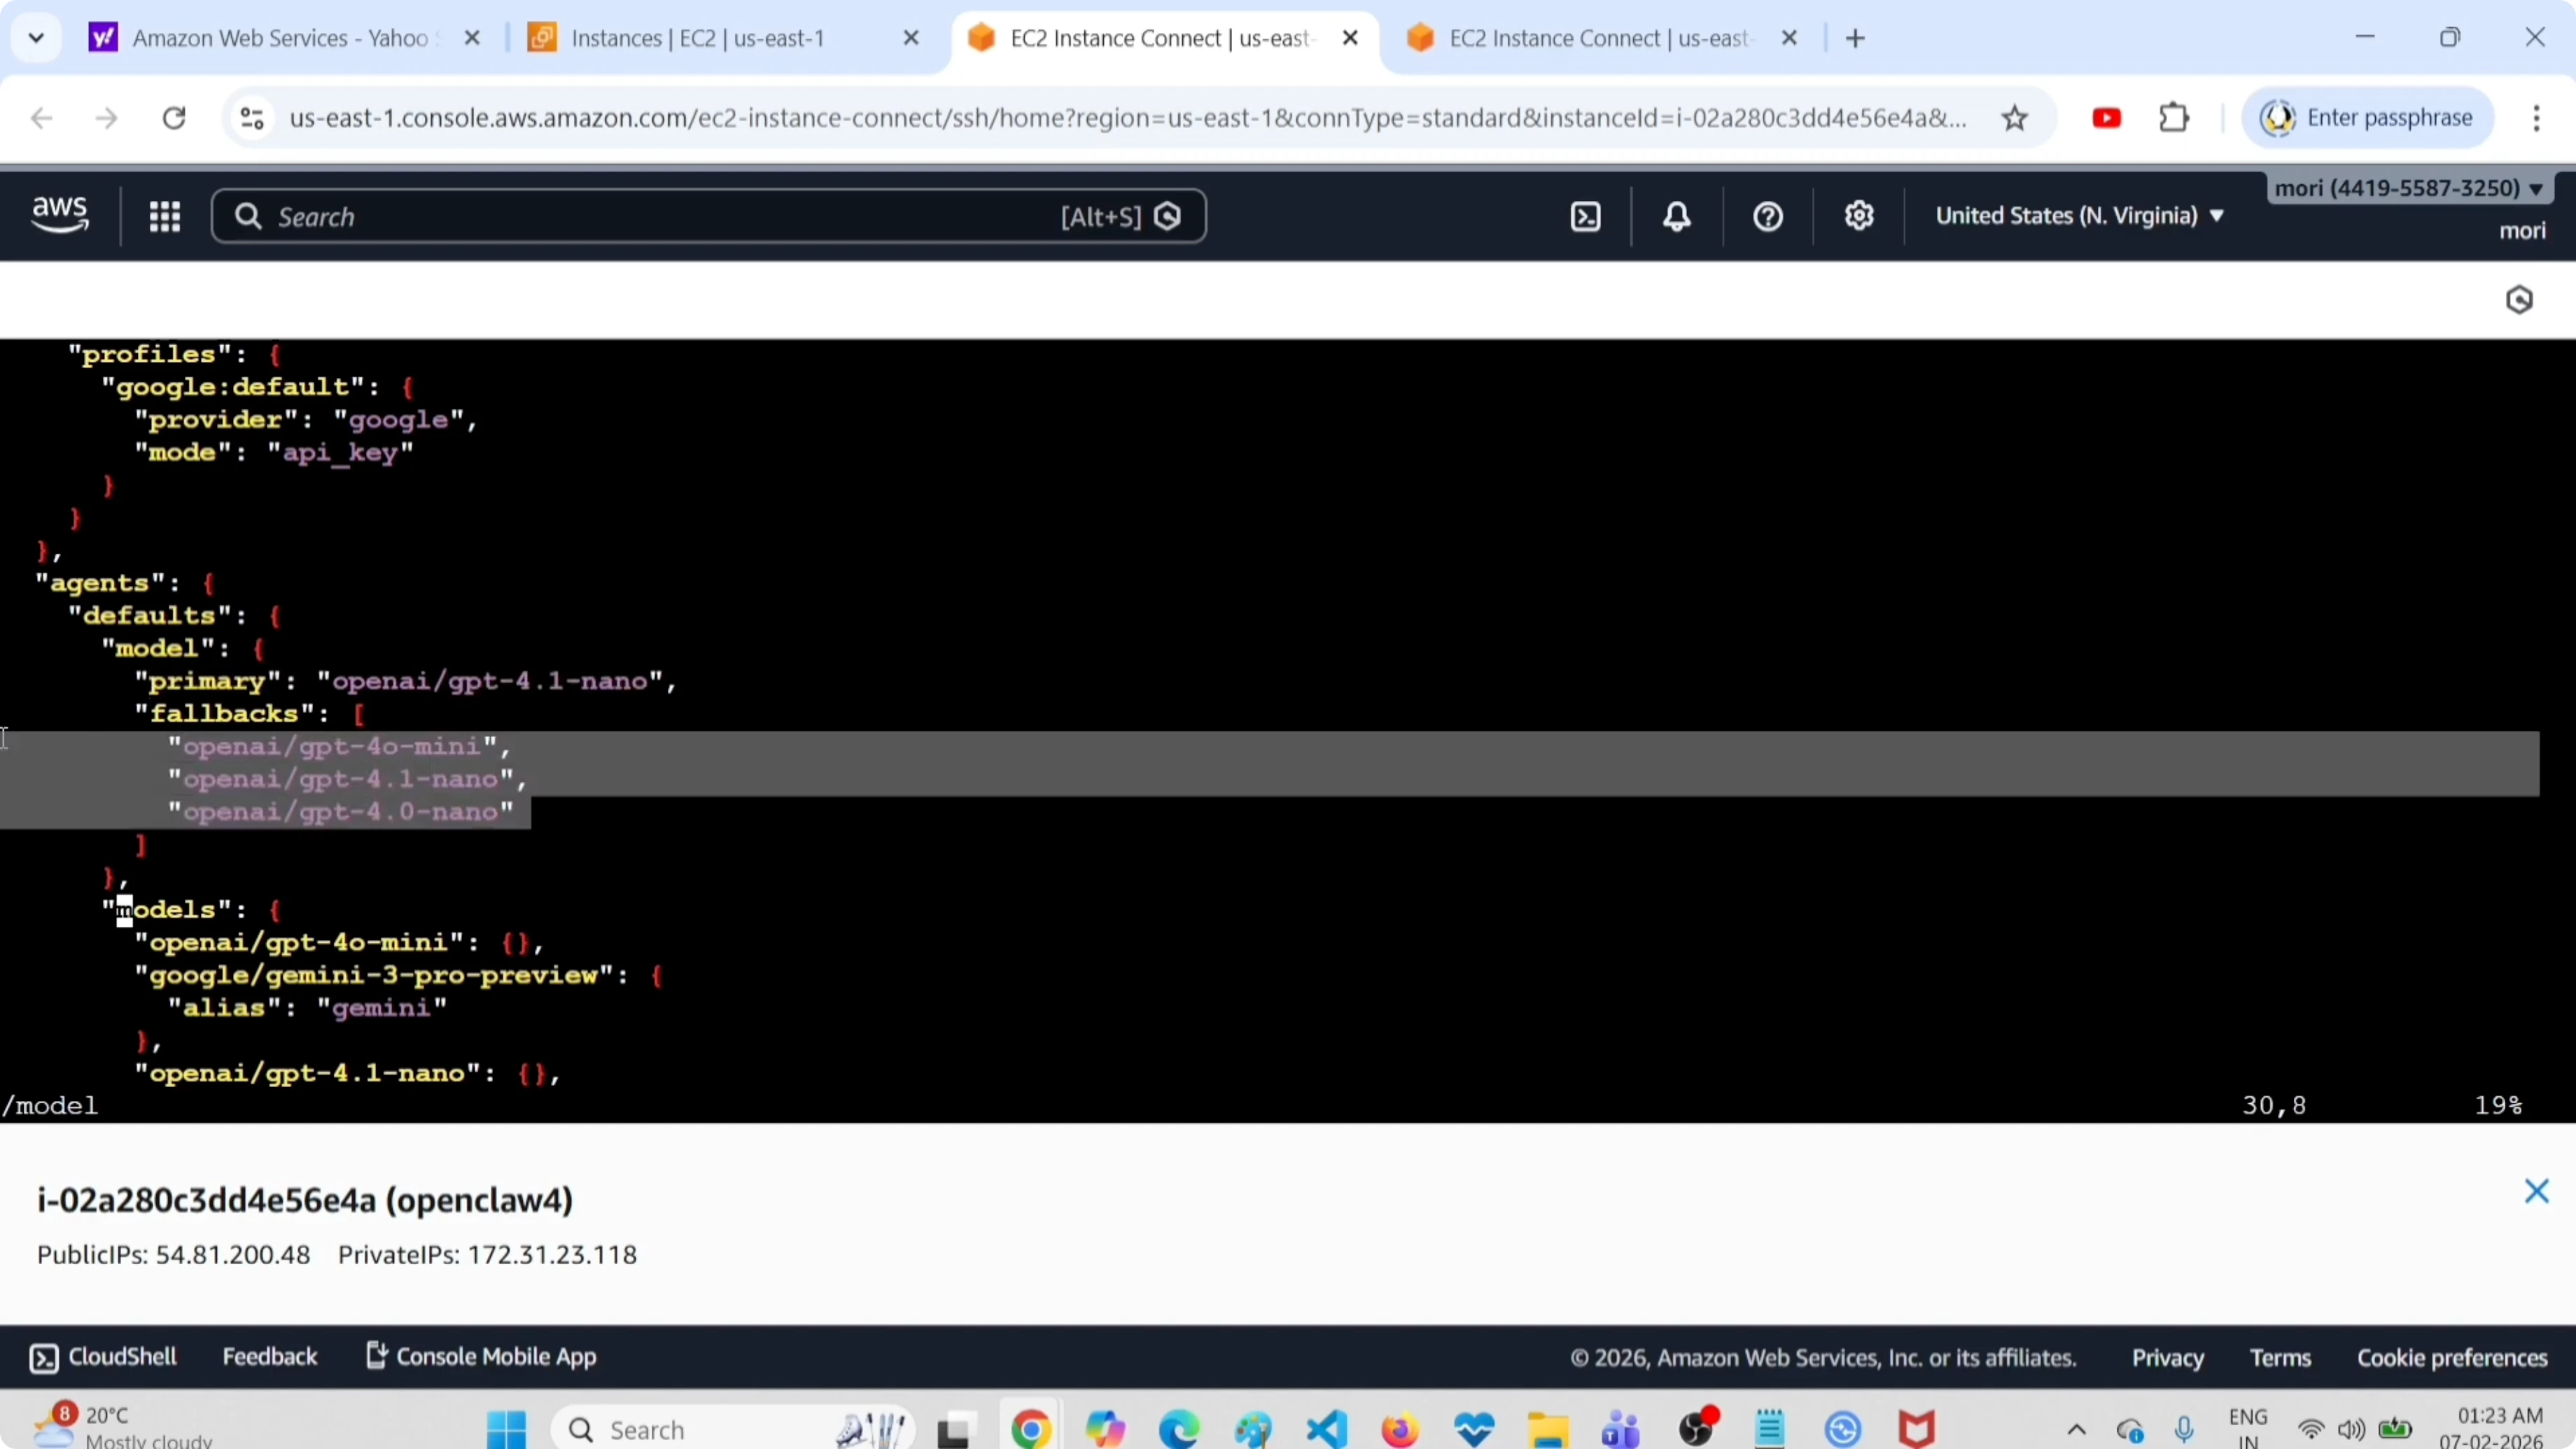Open AWS settings with the gear icon
Viewport: 2576px width, 1449px height.
1859,215
